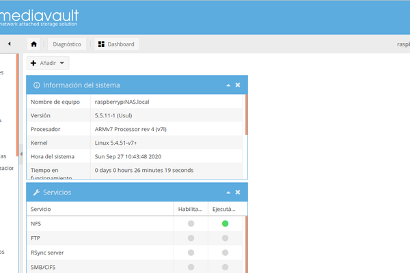Click sidebar collapse handle arrow
Viewport: 410px width, 273px height.
point(21,154)
